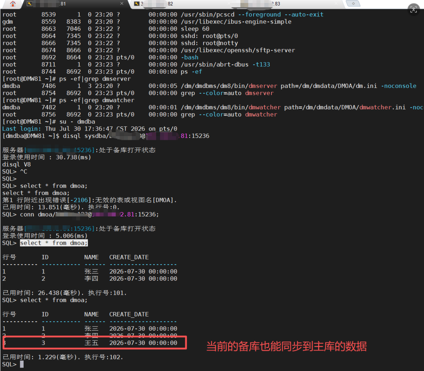Click the 'sleep 60' process entry
This screenshot has height=371, width=424.
tap(195, 29)
